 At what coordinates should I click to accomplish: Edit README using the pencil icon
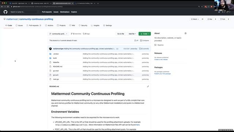point(148,87)
